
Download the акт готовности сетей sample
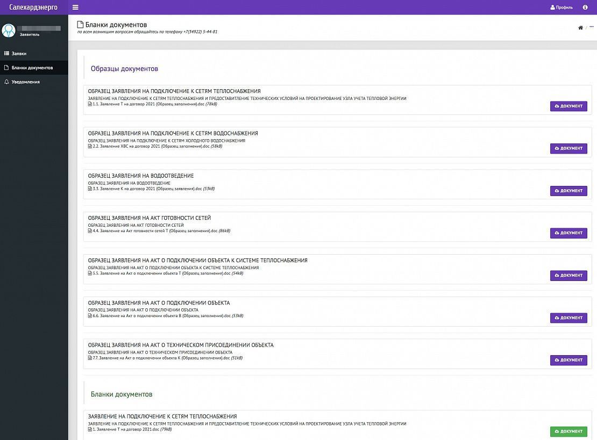568,233
